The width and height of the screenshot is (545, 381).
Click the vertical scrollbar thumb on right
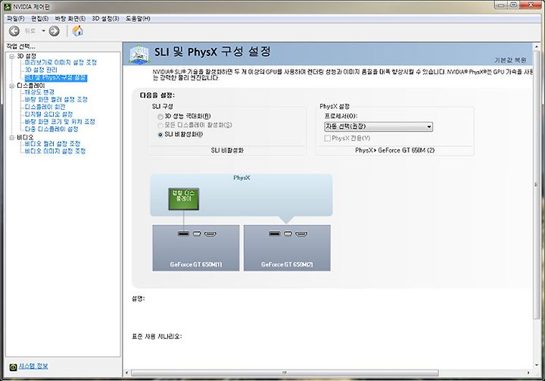tap(537, 185)
